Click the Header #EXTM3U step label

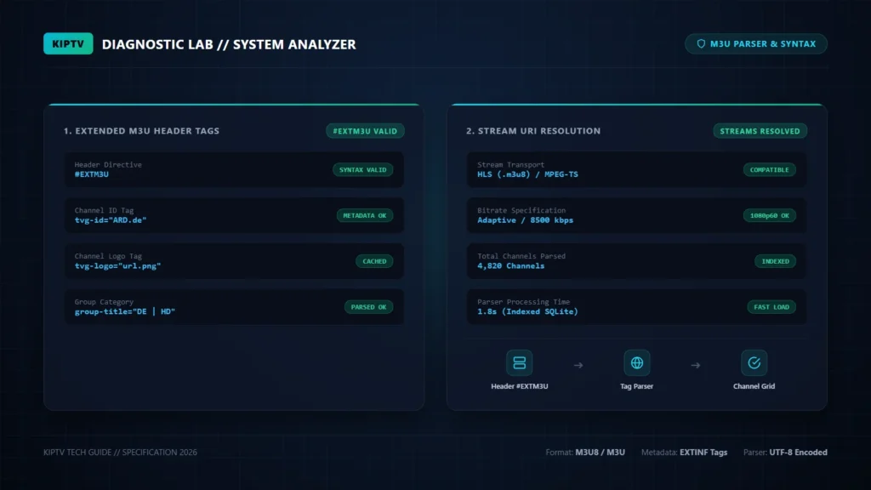click(520, 386)
